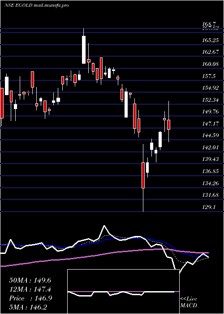
Task: Click the 131.68 price axis label
Action: point(211,195)
